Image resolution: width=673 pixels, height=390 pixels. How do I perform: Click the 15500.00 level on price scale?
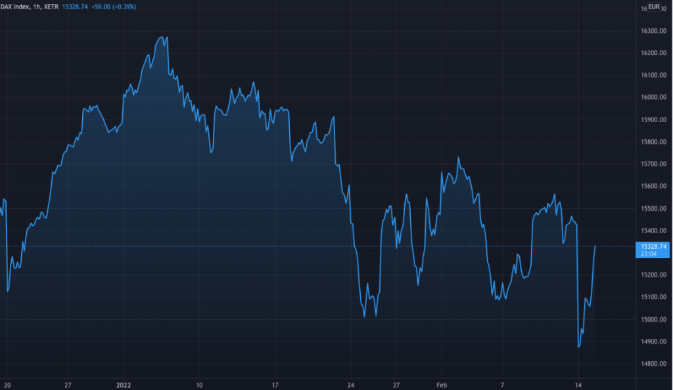pos(654,209)
